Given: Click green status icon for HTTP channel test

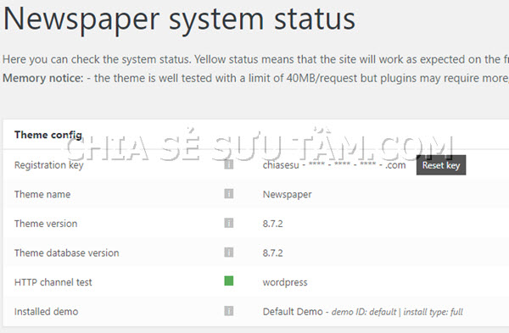Looking at the screenshot, I should click(228, 280).
